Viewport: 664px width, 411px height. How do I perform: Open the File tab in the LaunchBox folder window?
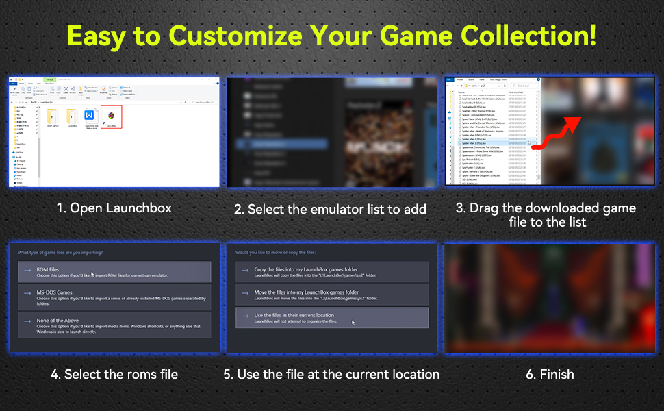tap(13, 84)
